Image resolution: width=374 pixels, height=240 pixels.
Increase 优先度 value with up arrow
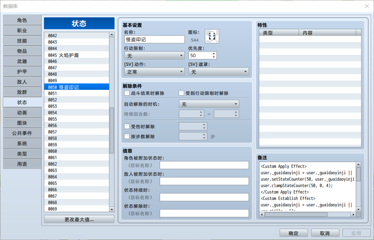coord(214,54)
